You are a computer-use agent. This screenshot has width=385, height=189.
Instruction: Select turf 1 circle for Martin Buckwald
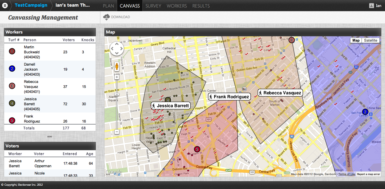click(x=12, y=51)
